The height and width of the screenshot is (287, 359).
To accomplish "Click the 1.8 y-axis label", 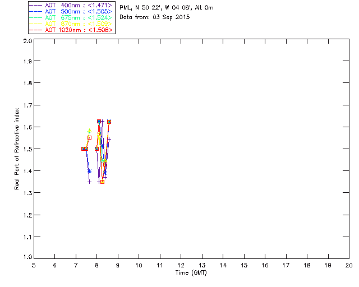I will click(x=27, y=83).
